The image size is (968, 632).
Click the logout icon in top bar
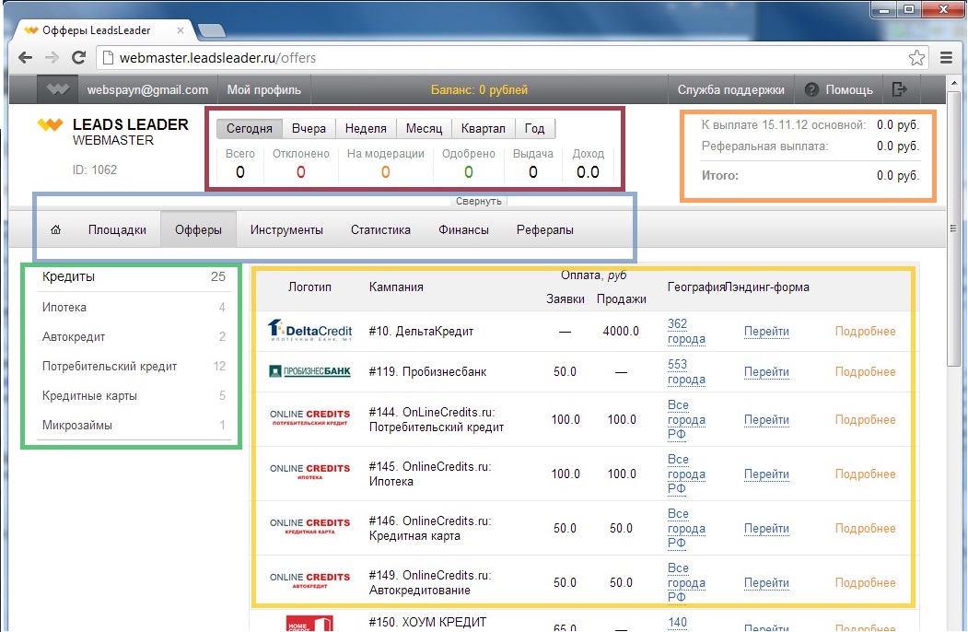(900, 89)
